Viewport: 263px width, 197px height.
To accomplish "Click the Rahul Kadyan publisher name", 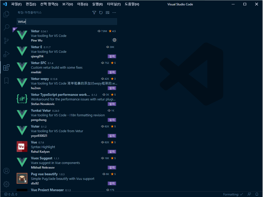I will pos(40,152).
